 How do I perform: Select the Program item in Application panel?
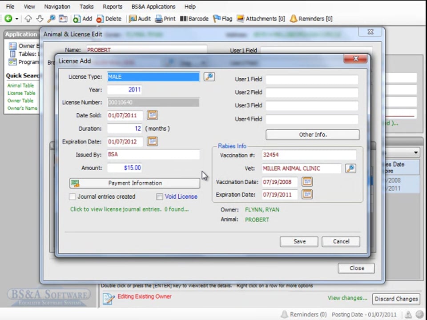coord(24,62)
